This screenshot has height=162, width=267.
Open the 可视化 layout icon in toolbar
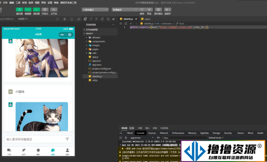tap(45, 10)
